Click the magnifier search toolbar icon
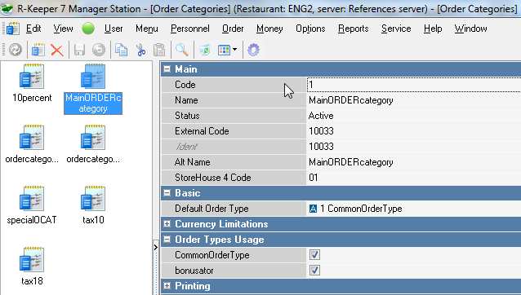Image resolution: width=521 pixels, height=295 pixels. [x=182, y=50]
